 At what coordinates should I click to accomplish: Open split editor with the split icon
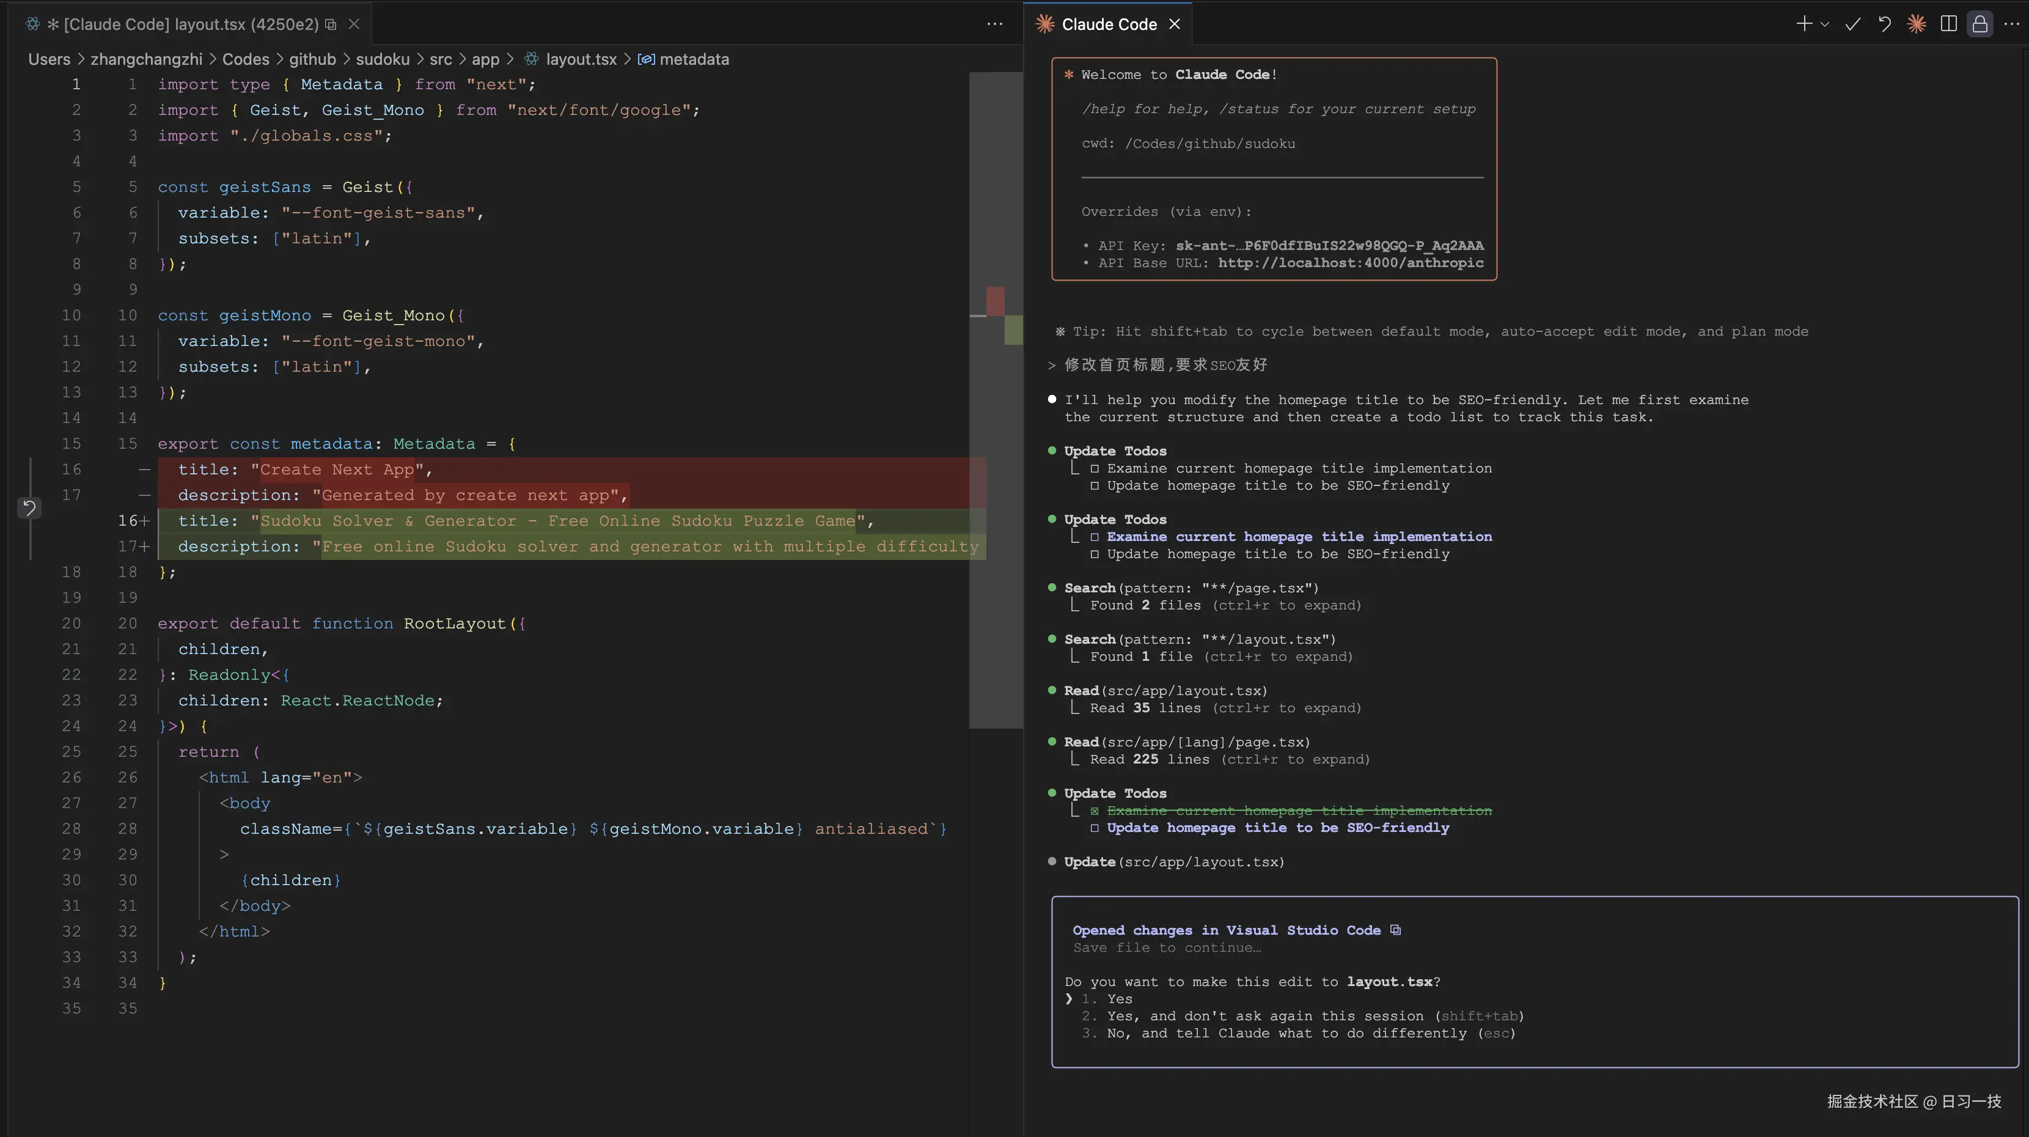coord(1949,24)
